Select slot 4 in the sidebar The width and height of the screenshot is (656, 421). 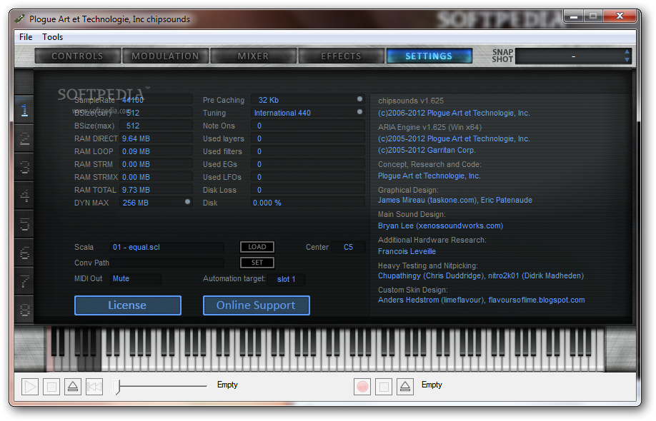coord(24,196)
